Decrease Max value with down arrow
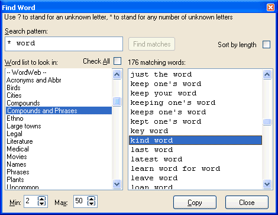The height and width of the screenshot is (215, 278). (91, 203)
